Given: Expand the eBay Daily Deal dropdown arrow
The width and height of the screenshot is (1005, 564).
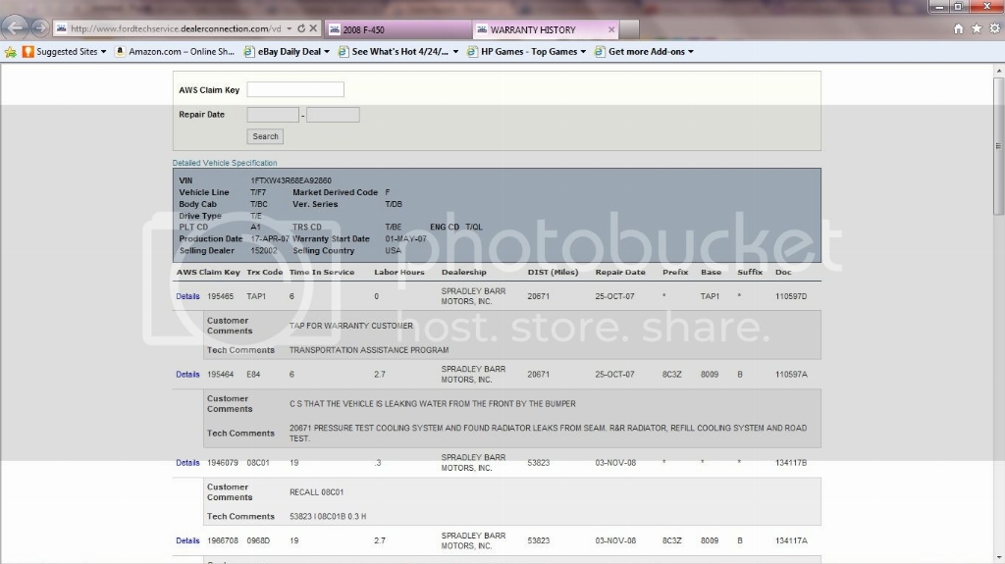Looking at the screenshot, I should 327,52.
